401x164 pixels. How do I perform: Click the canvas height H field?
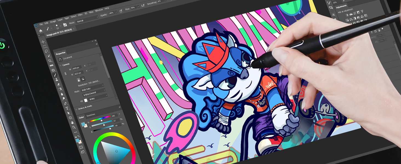tap(79, 73)
